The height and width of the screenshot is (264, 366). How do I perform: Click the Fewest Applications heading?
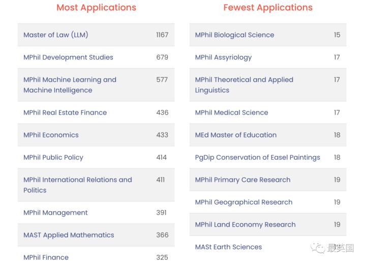click(268, 8)
